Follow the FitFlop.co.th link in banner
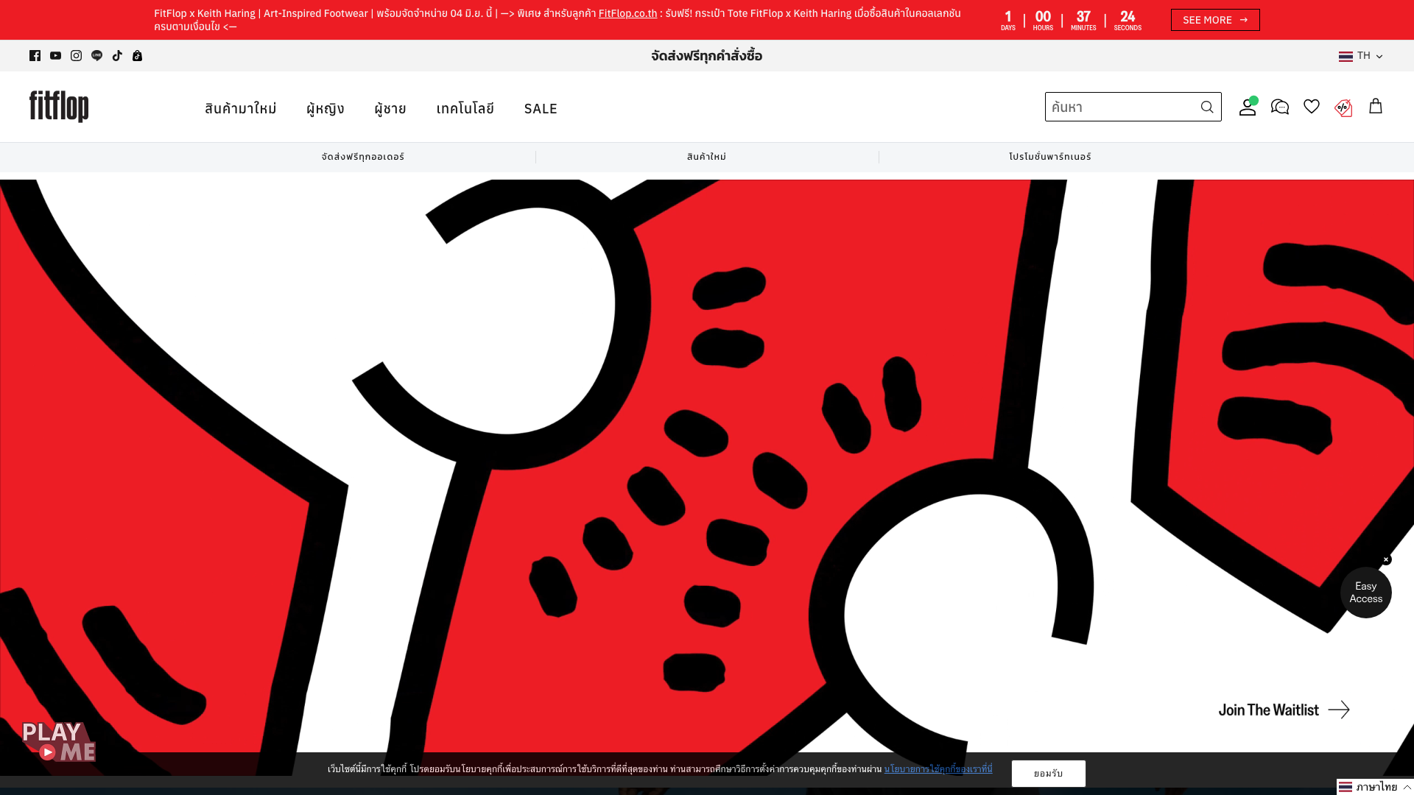This screenshot has height=795, width=1414. coord(627,13)
